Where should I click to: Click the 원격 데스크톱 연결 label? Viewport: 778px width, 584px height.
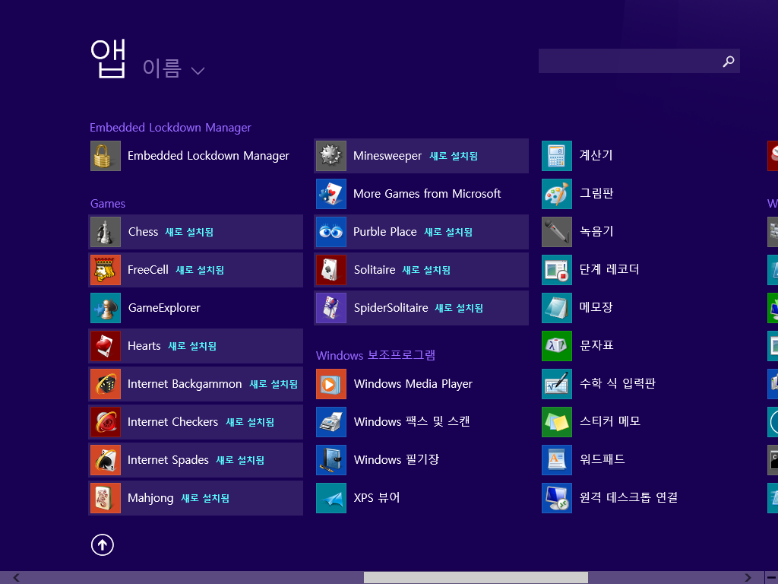click(x=628, y=497)
